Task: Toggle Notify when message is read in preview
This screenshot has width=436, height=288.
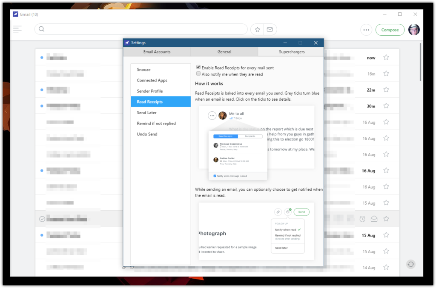Action: point(215,176)
